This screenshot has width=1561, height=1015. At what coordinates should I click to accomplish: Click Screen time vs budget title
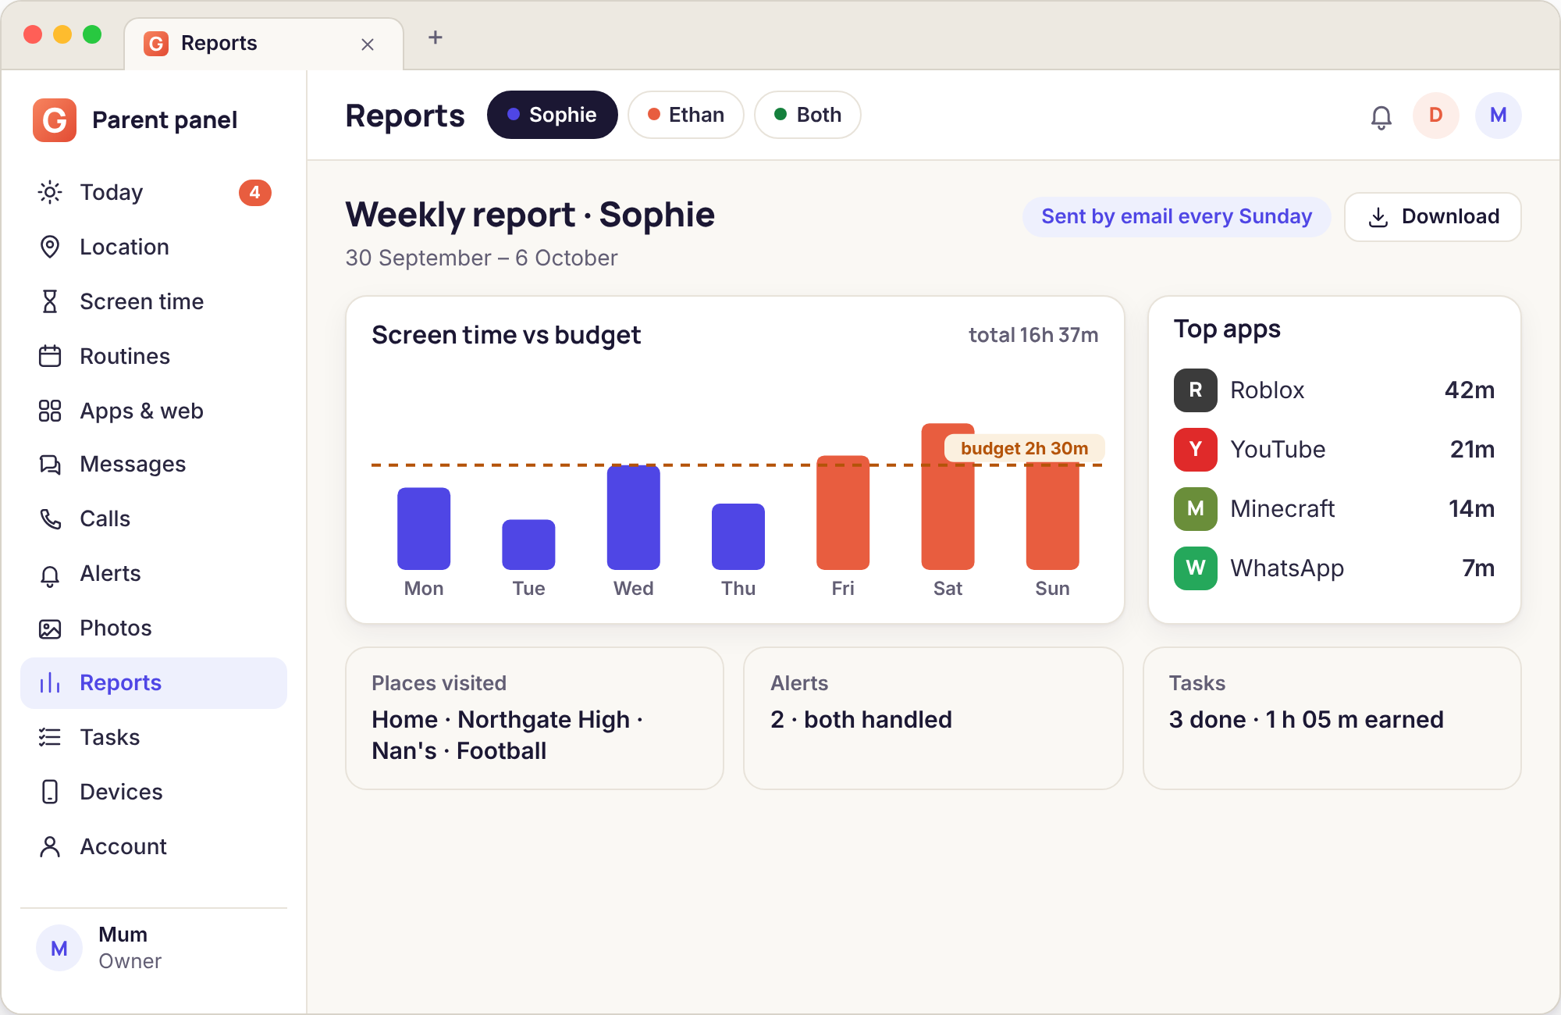click(x=506, y=335)
